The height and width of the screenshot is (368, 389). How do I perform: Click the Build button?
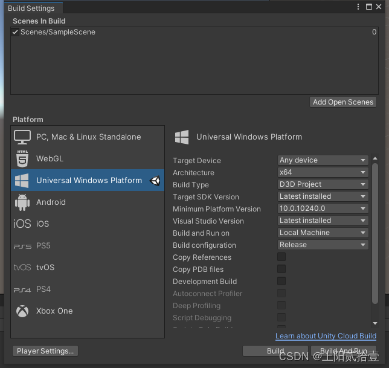(x=275, y=351)
